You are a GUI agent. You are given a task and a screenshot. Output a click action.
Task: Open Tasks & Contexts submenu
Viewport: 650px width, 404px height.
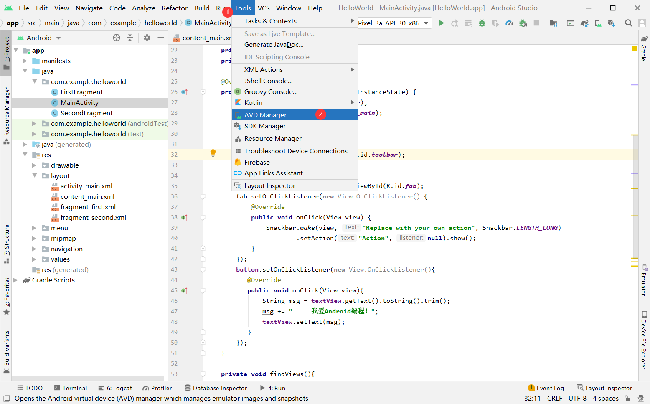(295, 21)
